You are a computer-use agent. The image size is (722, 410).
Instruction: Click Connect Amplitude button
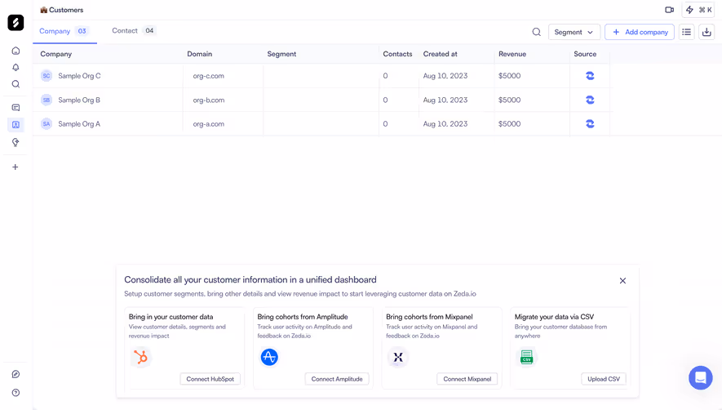tap(337, 379)
